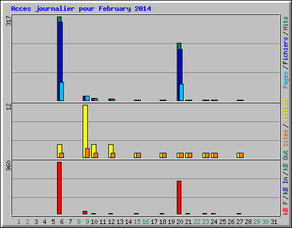Click the '12' visits axis maximum label
This screenshot has height=228, width=292.
(x=9, y=107)
